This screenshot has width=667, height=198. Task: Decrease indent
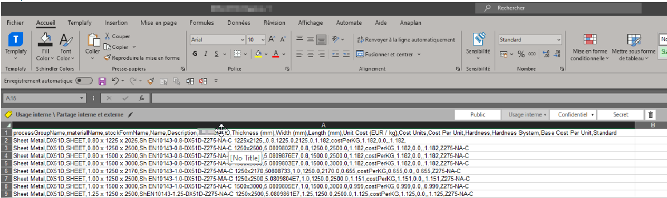pos(336,54)
